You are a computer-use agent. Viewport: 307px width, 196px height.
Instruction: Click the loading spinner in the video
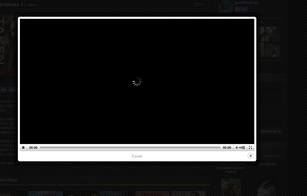tap(137, 81)
